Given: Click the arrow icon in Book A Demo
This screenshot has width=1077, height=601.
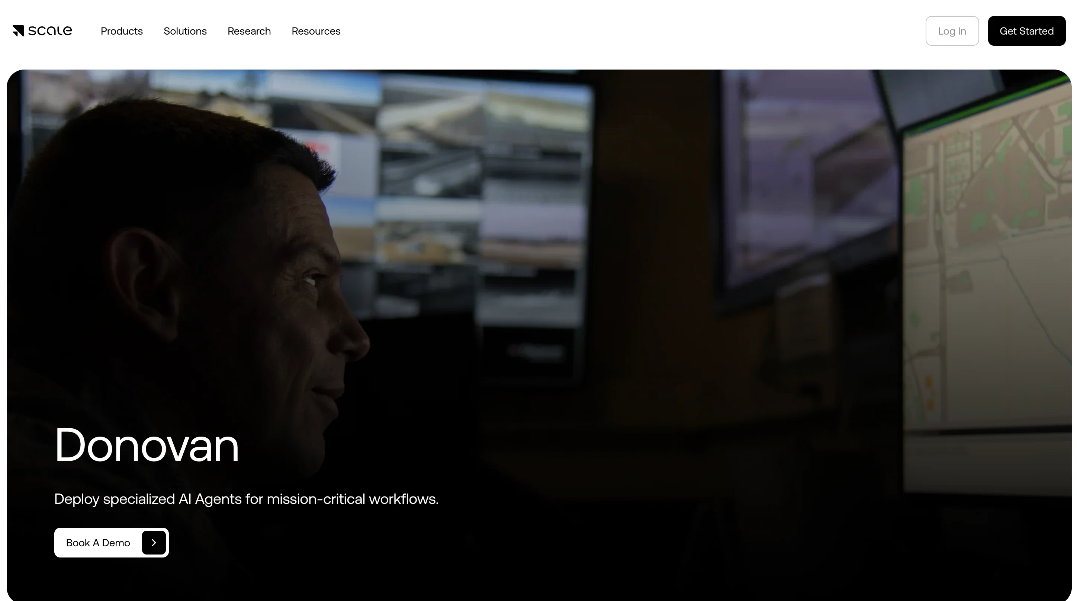Looking at the screenshot, I should click(154, 543).
